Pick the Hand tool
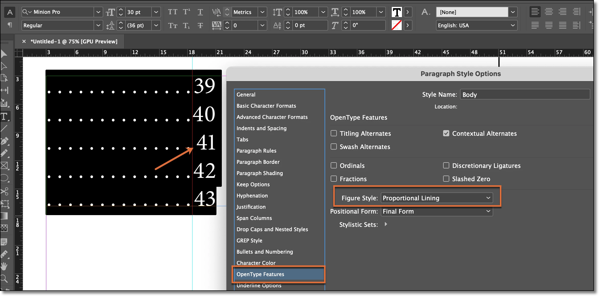This screenshot has width=599, height=296. (x=4, y=266)
